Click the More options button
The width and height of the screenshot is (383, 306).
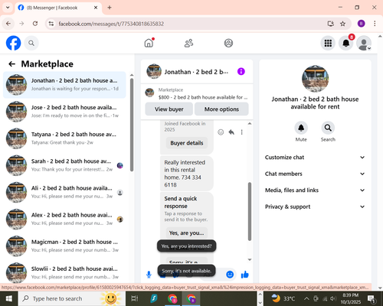[221, 109]
